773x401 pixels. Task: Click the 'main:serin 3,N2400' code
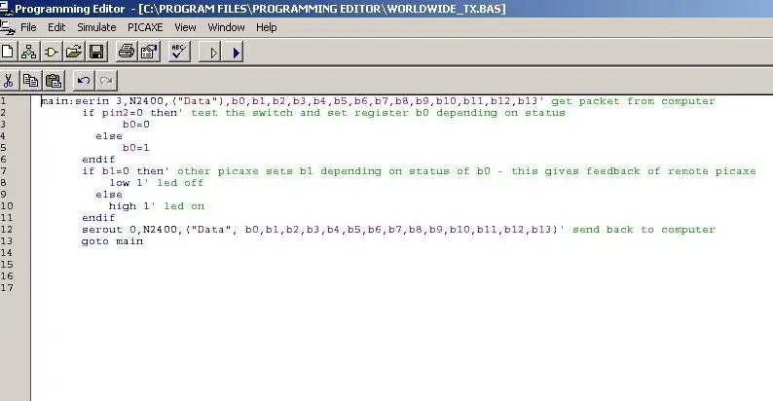(x=102, y=101)
